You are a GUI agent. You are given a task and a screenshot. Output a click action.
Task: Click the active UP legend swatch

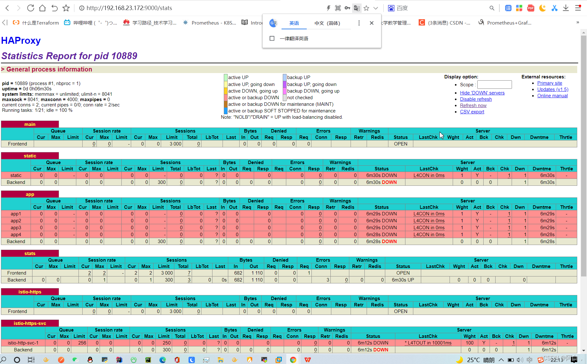[x=226, y=77]
